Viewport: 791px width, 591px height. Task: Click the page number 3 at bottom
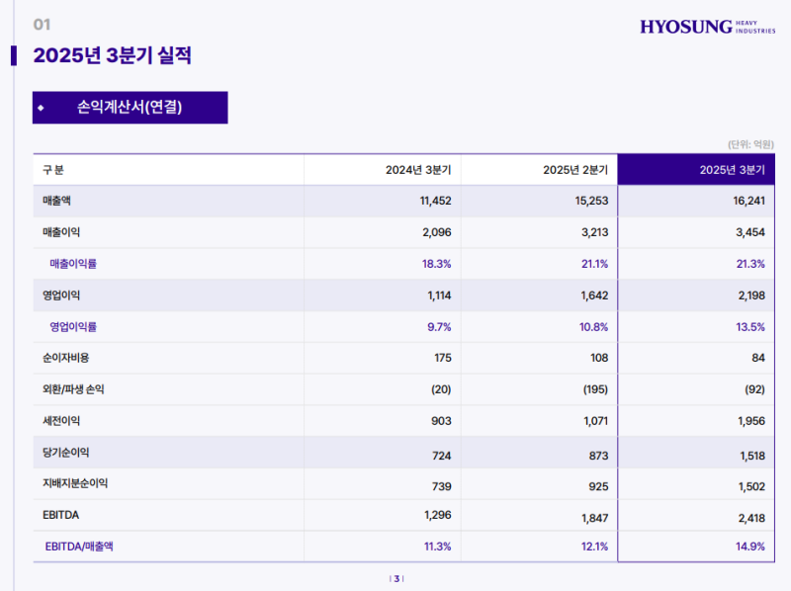[396, 579]
